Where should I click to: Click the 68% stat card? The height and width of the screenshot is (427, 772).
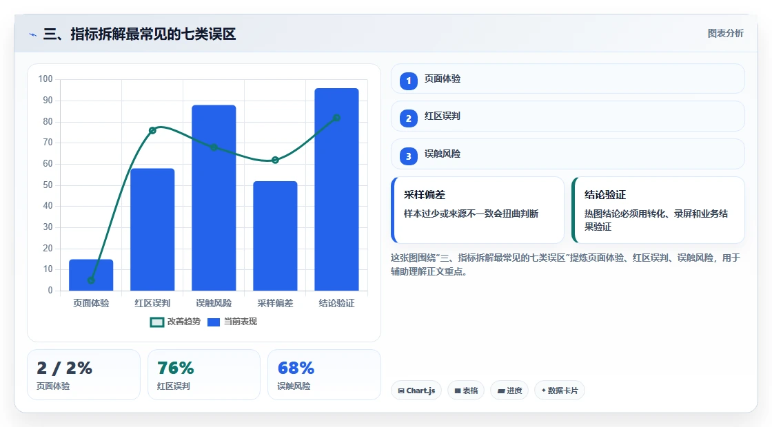click(x=324, y=375)
